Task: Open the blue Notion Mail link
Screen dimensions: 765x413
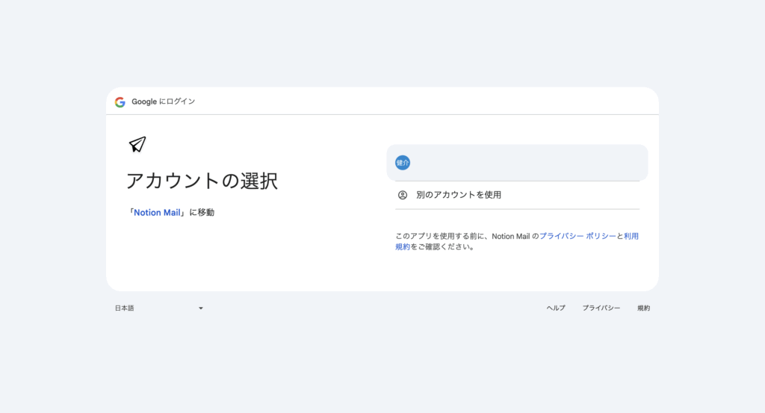Action: click(x=157, y=213)
